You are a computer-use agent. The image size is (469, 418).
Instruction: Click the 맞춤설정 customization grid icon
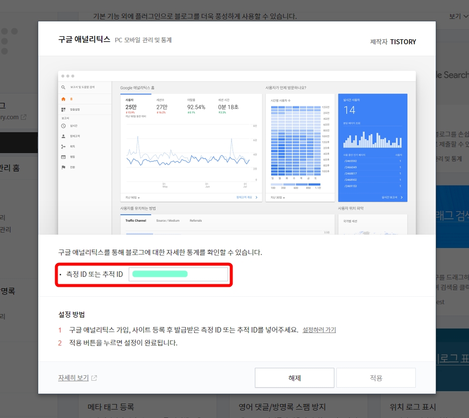(63, 109)
